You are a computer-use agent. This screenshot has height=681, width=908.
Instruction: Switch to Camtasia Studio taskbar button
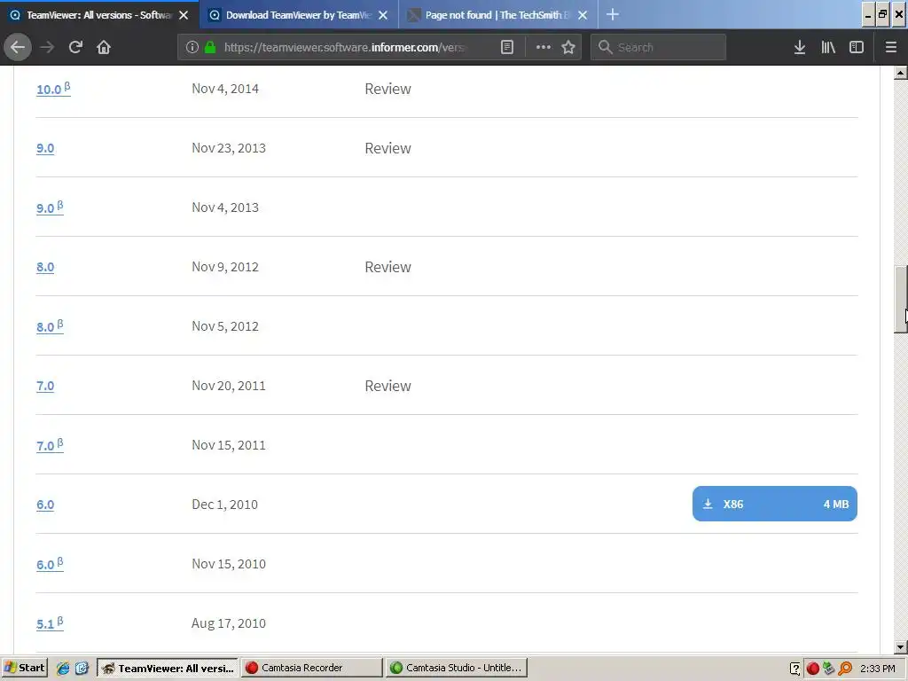click(457, 668)
